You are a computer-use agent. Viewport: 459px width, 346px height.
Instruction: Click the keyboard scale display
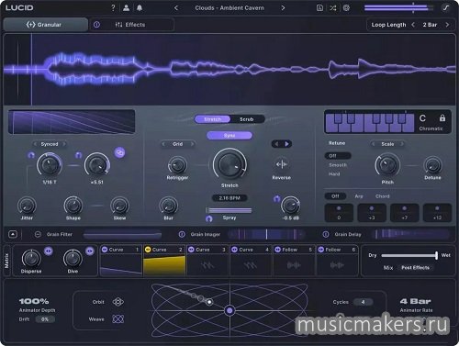click(x=370, y=122)
